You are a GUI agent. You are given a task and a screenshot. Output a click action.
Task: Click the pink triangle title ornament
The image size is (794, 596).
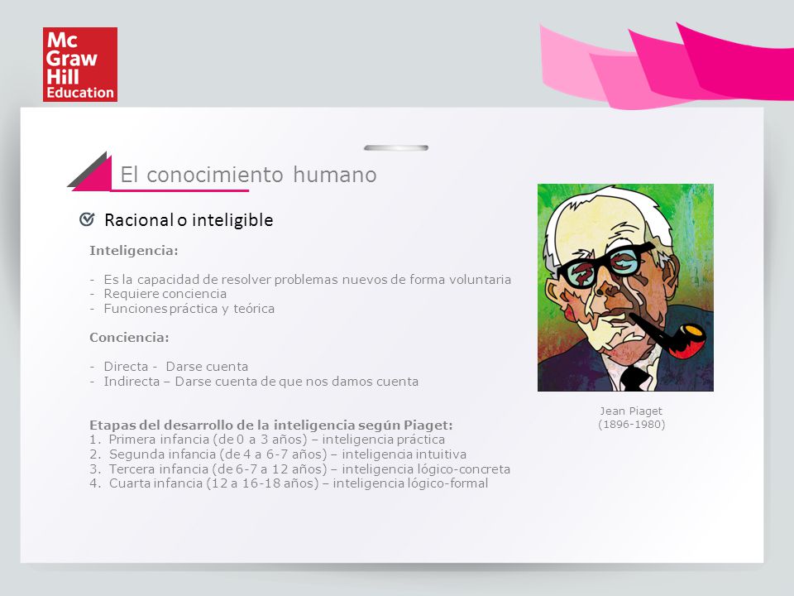pyautogui.click(x=90, y=171)
